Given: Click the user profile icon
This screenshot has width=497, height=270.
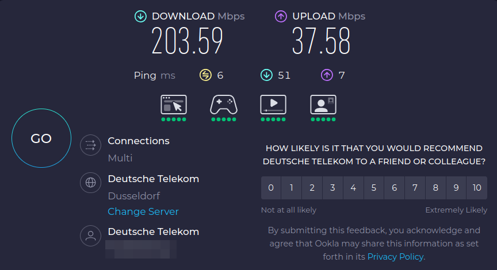Looking at the screenshot, I should click(90, 236).
